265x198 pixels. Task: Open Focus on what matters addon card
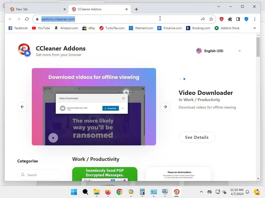178,174
